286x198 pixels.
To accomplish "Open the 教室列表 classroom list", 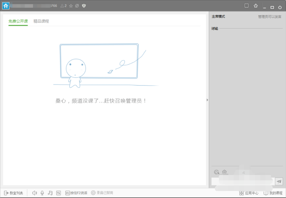I will pyautogui.click(x=13, y=193).
